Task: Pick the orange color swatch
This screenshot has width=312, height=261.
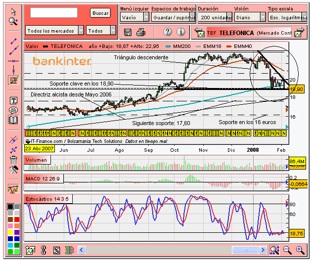Action: (17, 226)
